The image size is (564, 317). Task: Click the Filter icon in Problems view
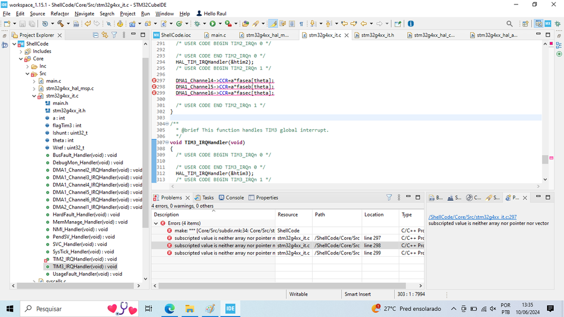(389, 198)
